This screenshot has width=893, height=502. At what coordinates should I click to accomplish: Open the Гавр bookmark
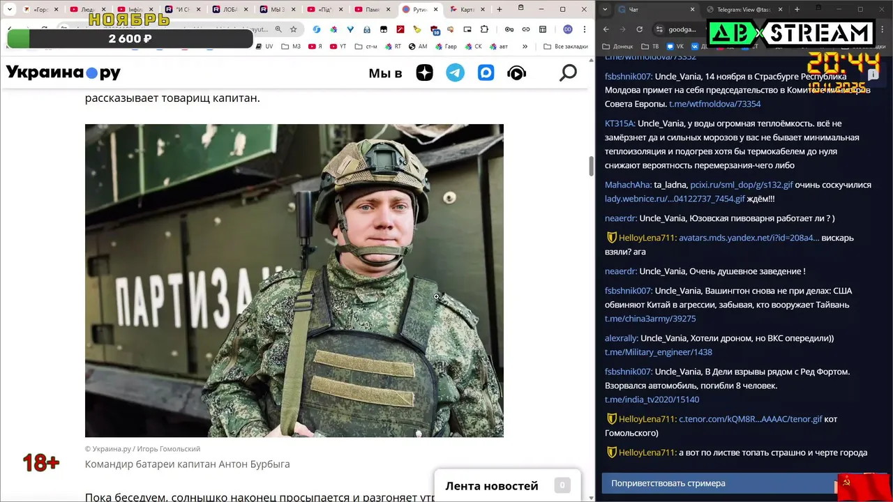(446, 46)
